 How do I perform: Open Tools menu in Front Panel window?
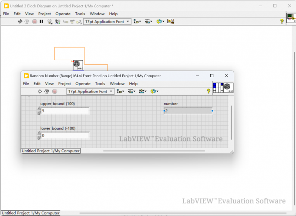[x=100, y=84]
